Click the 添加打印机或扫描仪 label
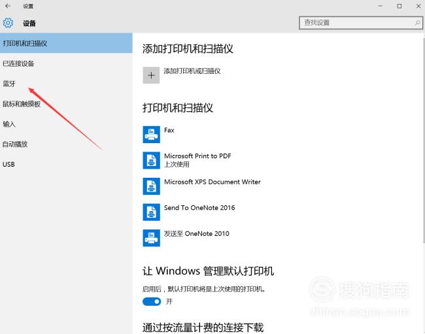Image resolution: width=425 pixels, height=334 pixels. point(192,71)
